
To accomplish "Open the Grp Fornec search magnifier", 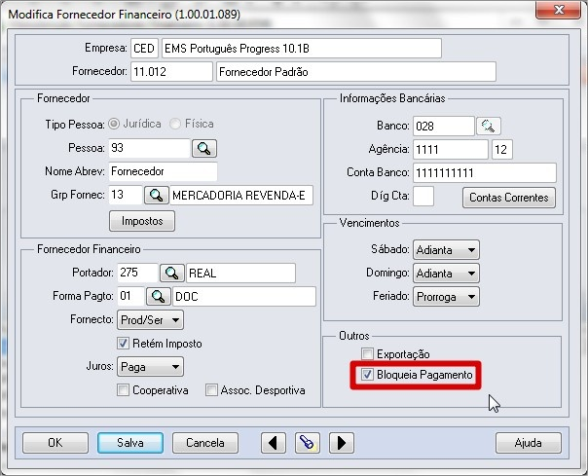I will [157, 195].
